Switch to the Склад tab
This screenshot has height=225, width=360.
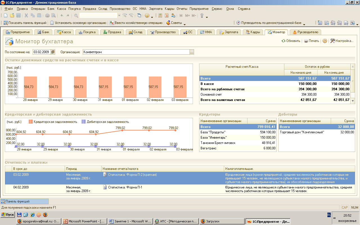(136, 32)
